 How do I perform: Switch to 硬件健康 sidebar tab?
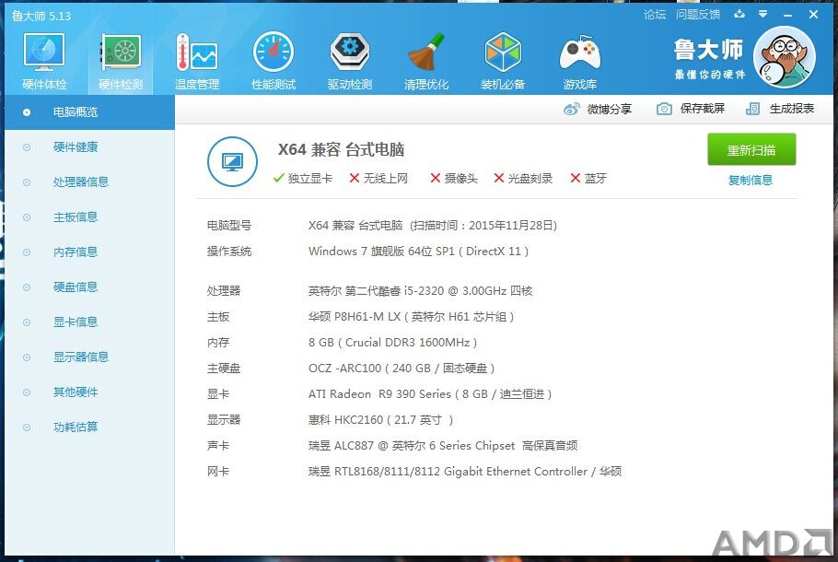point(89,147)
